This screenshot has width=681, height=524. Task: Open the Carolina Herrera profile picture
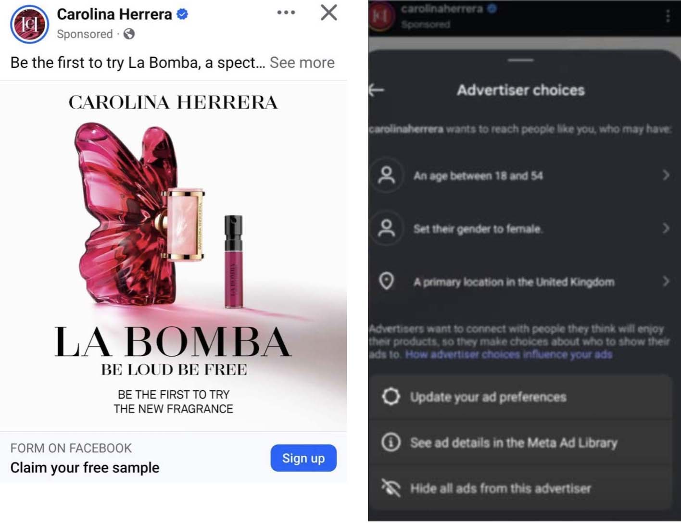click(29, 24)
